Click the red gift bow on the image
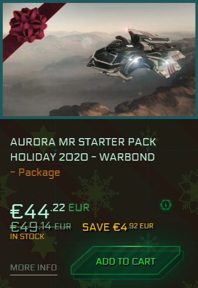Screen dimensions: 198x288 click(x=28, y=24)
